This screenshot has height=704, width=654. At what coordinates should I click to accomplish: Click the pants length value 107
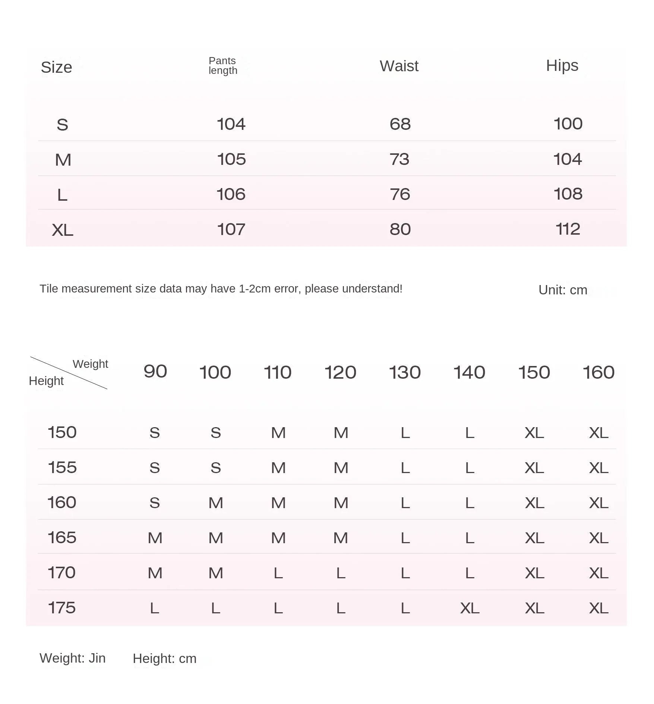tap(231, 229)
